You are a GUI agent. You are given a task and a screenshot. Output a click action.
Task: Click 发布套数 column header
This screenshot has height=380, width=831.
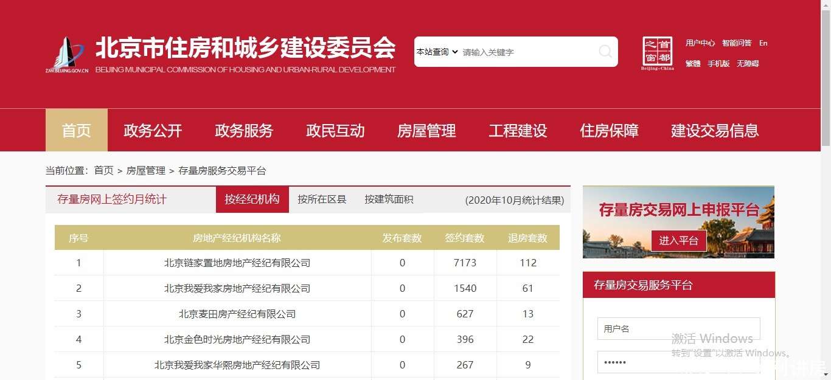pyautogui.click(x=402, y=238)
